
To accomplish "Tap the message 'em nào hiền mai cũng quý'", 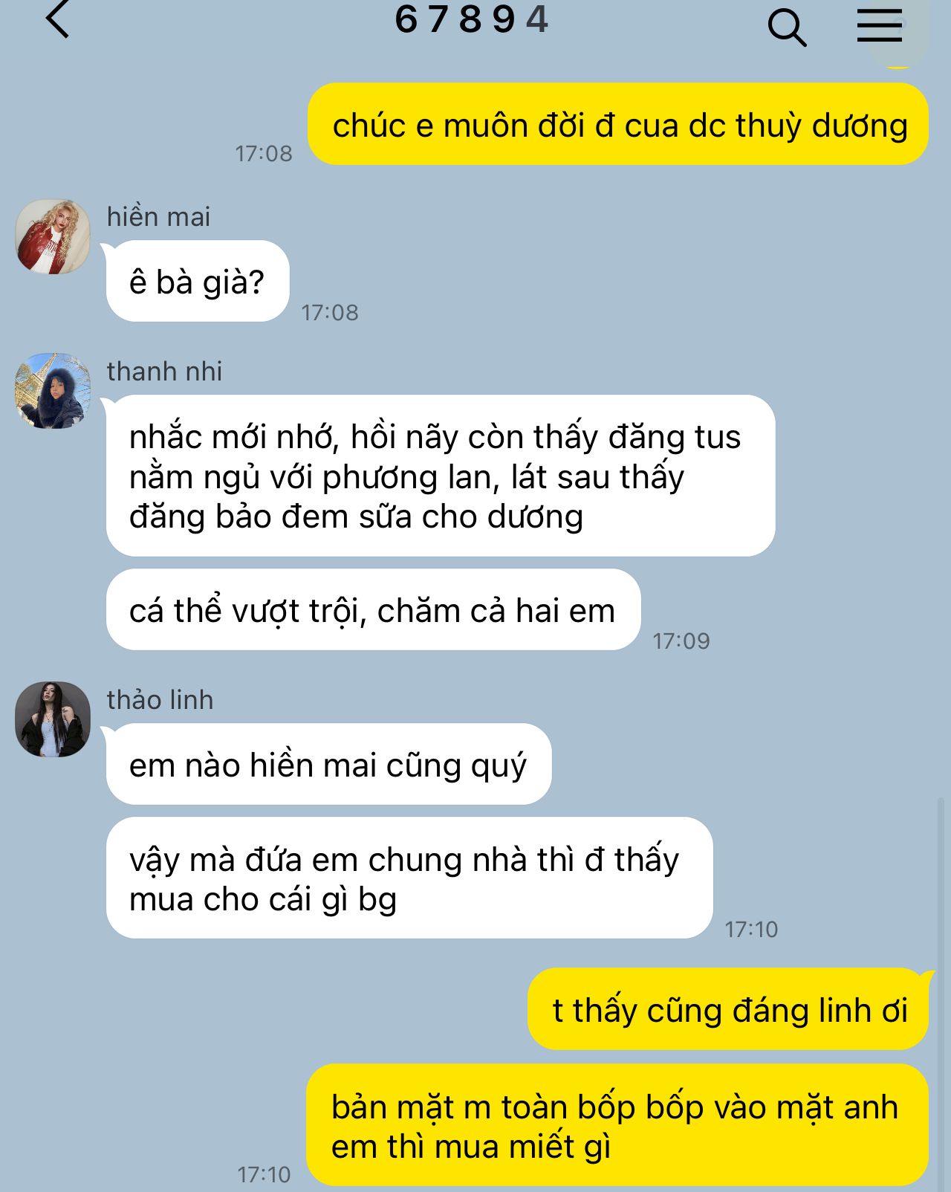I will 328,764.
